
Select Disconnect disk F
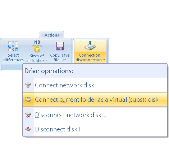[x=95, y=129]
